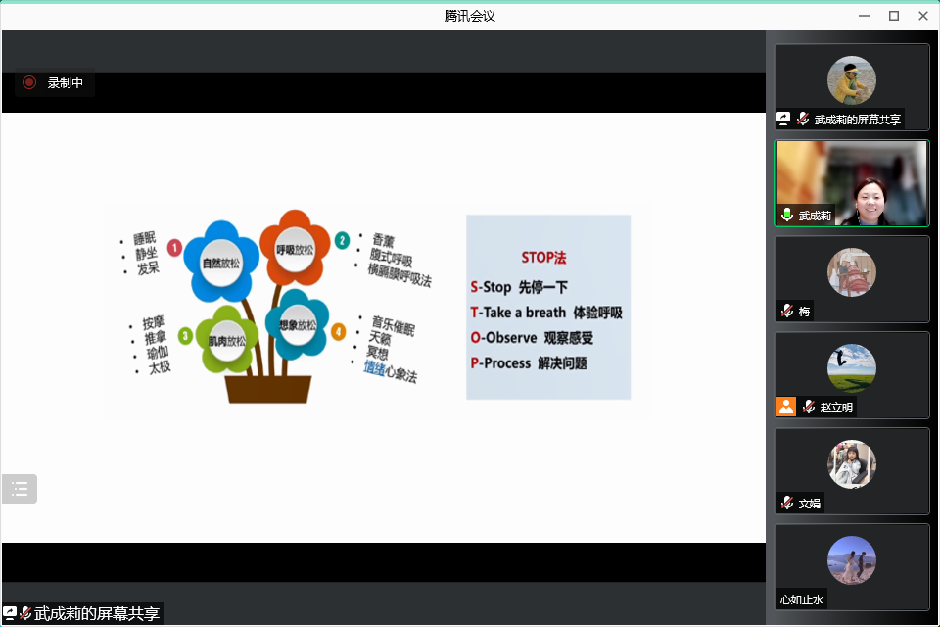Click the red recording indicator icon

tap(29, 83)
